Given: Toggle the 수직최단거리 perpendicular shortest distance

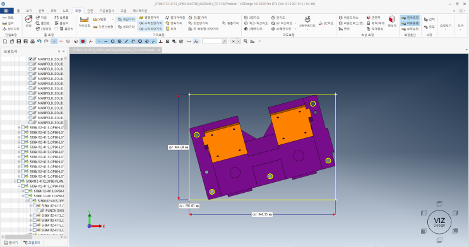Looking at the screenshot, I should [x=151, y=23].
